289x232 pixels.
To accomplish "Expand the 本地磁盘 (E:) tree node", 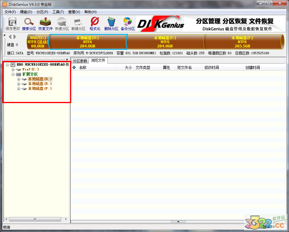I will click(x=19, y=84).
